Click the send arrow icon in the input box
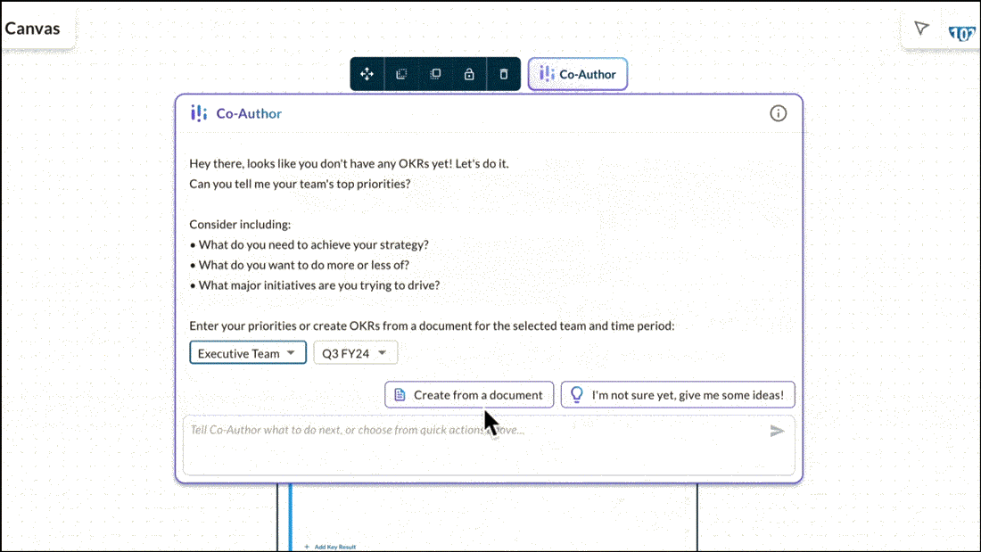The image size is (981, 552). (x=777, y=431)
